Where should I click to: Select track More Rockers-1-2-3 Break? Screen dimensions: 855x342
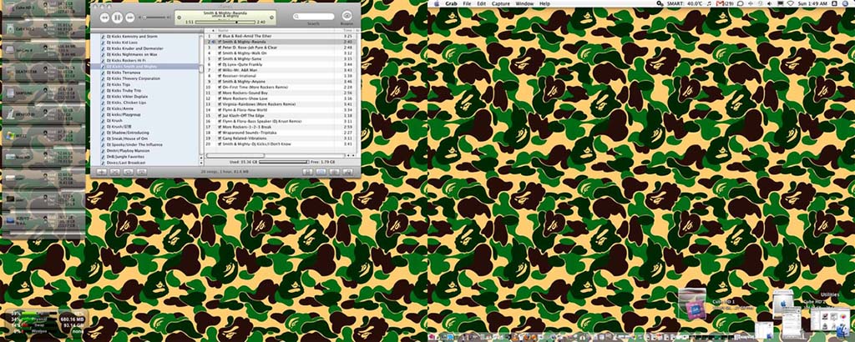tap(280, 127)
